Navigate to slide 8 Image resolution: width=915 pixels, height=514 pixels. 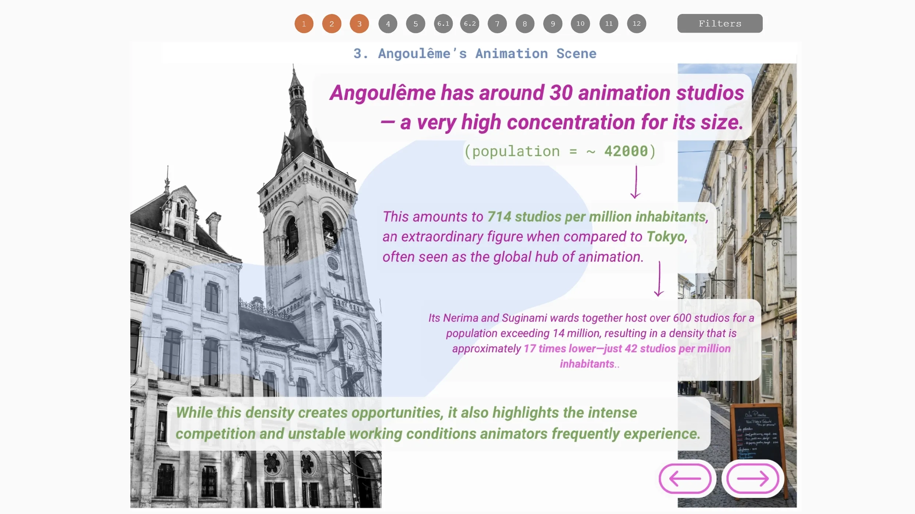click(x=525, y=24)
